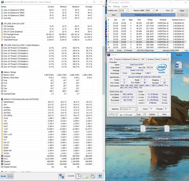Click the Close button in CPU-Z
The width and height of the screenshot is (189, 181).
[164, 115]
